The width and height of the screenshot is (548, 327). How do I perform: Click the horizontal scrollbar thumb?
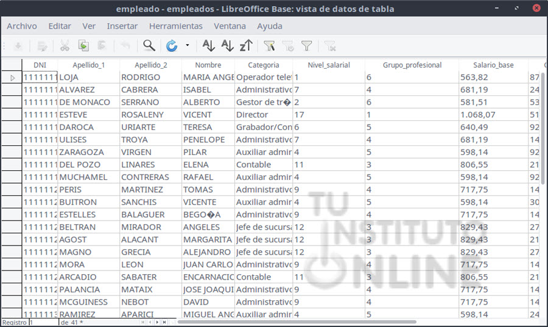pyautogui.click(x=297, y=322)
